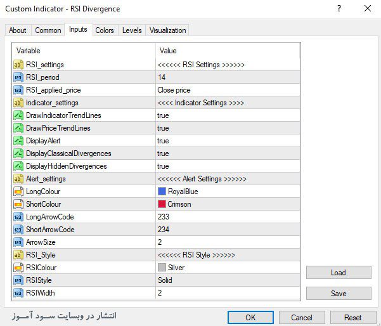
Task: Toggle DisplayHiddenDivergences true value
Action: pos(164,166)
